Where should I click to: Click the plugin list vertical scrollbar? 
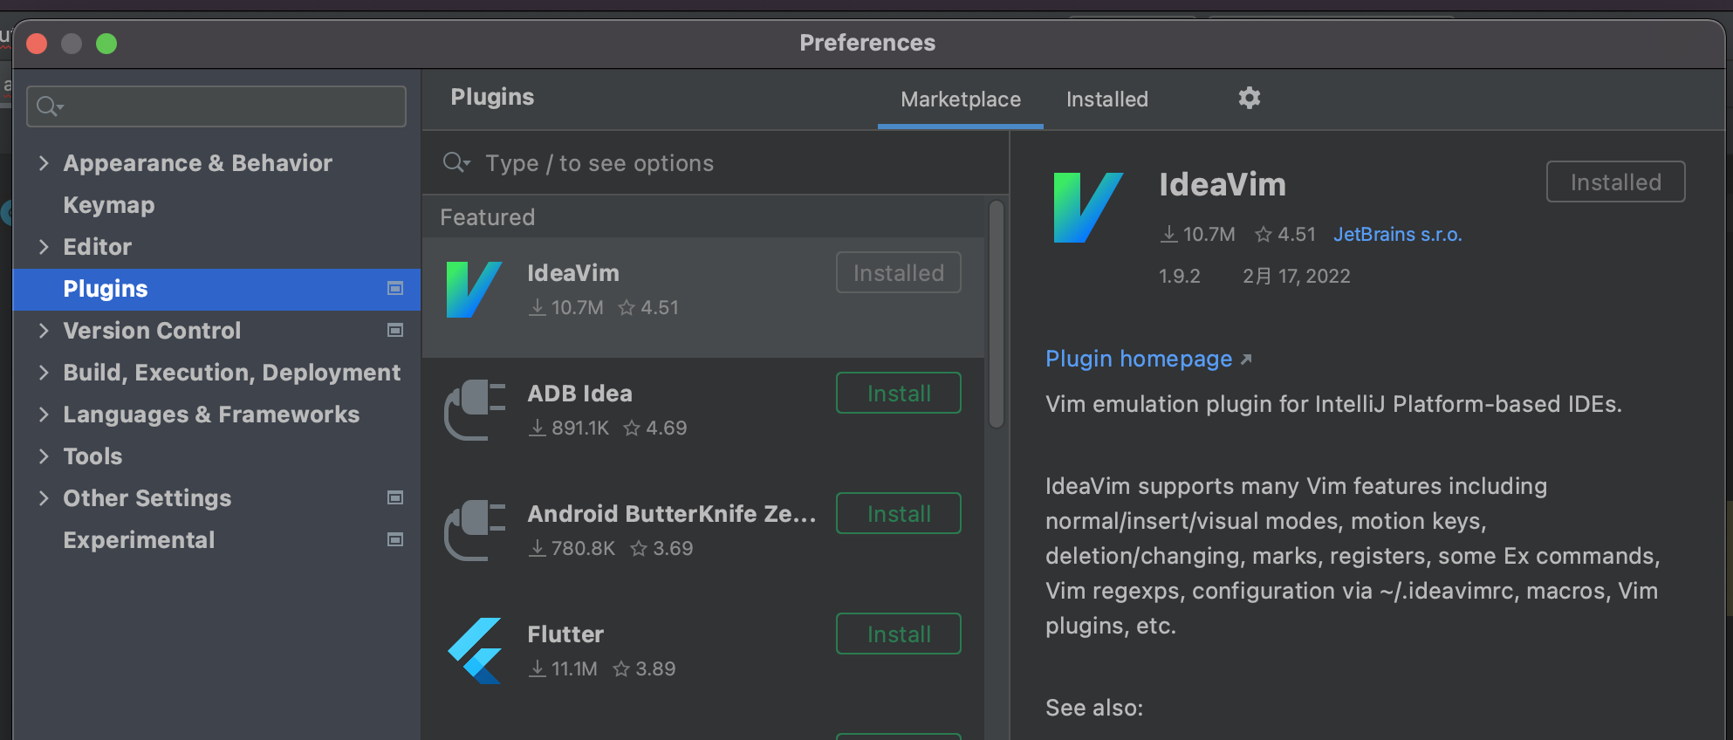tap(996, 314)
